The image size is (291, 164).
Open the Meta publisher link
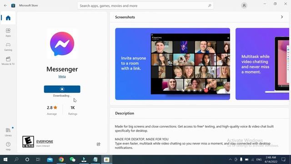[62, 77]
